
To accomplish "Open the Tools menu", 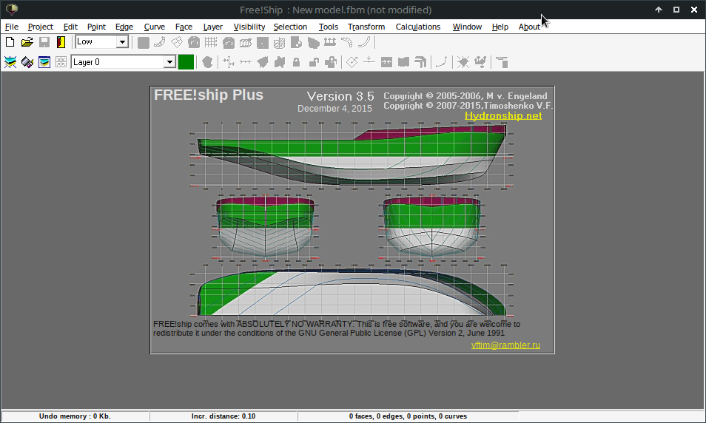I will (x=329, y=27).
